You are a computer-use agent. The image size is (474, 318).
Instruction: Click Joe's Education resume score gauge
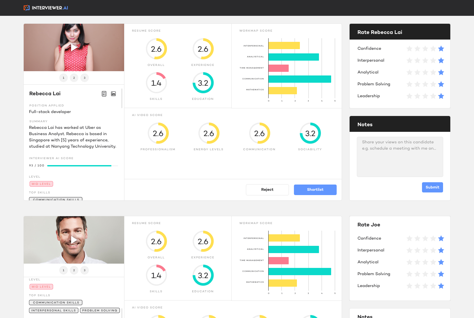coord(203,275)
